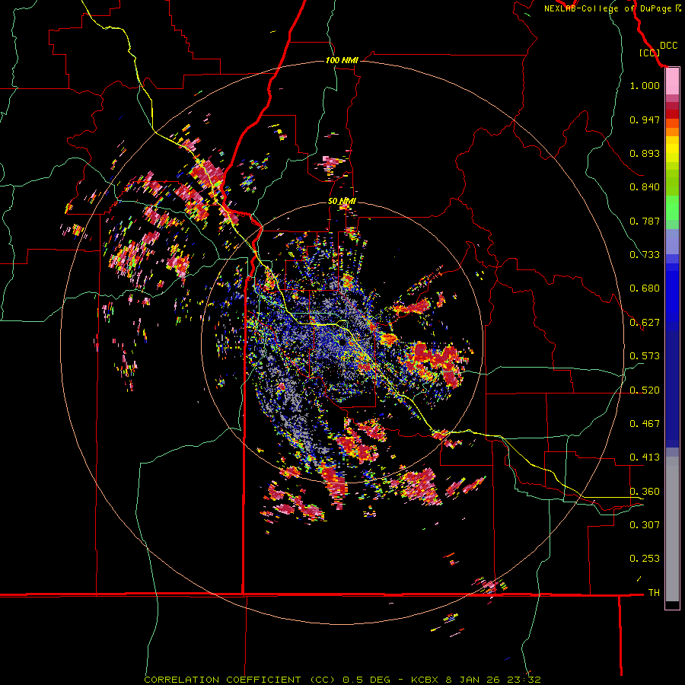Click the TH threshold label

tap(654, 593)
